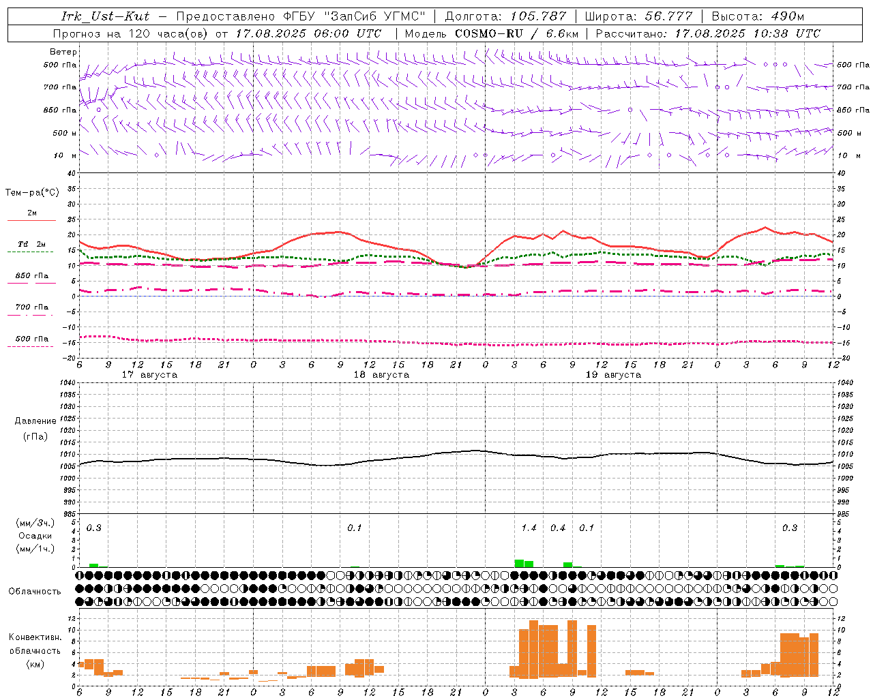873x698 pixels.
Task: Select the 700 гПа temperature legend entry
Action: 31,307
